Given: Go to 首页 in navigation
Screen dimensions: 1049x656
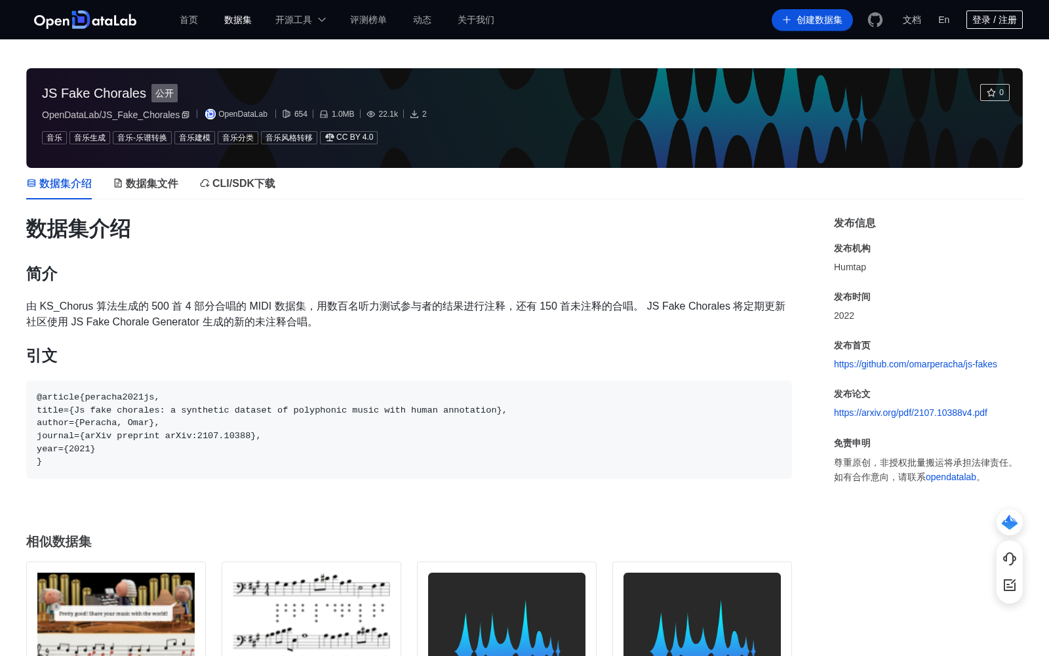Looking at the screenshot, I should 189,20.
